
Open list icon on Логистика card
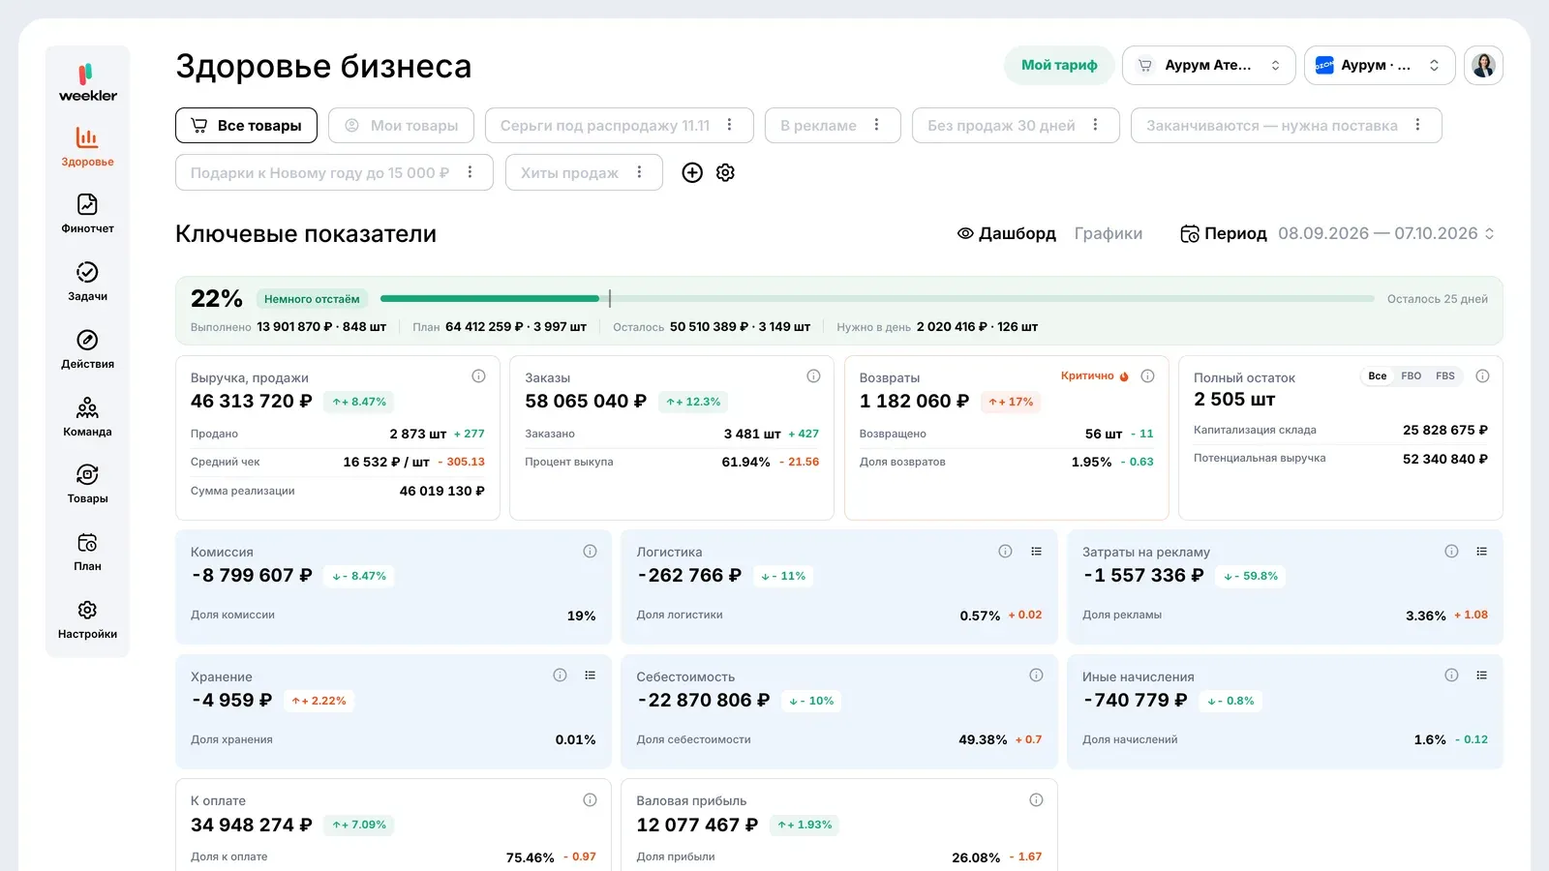(1036, 551)
